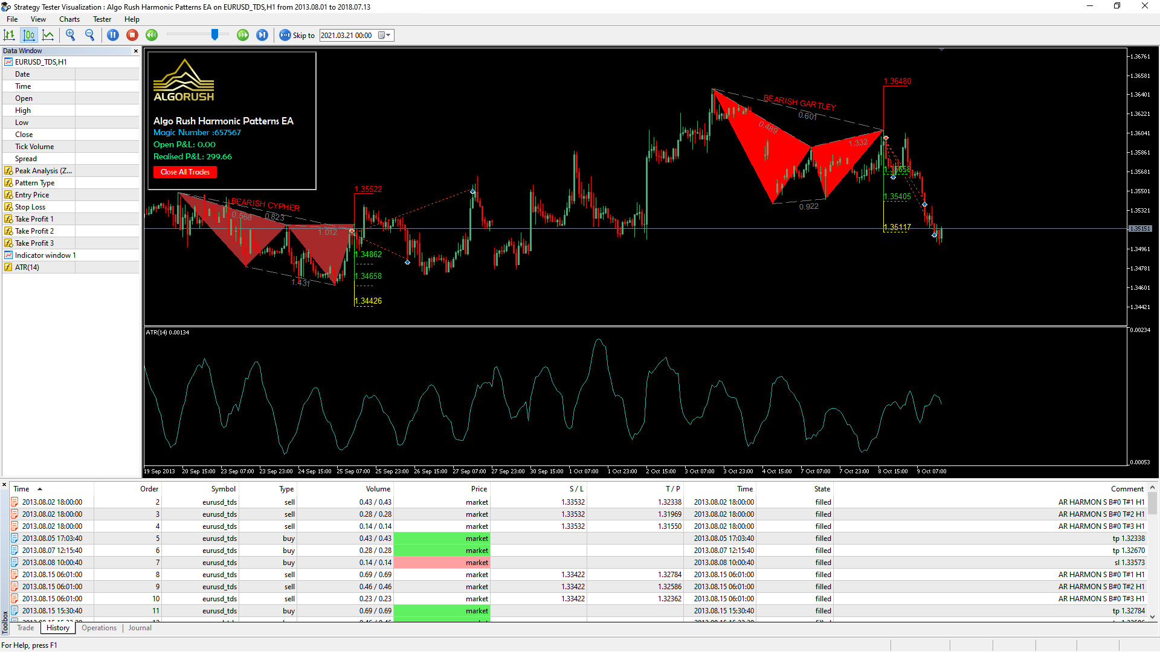Click the Skip to button
Screen dimensions: 1160x652
pyautogui.click(x=297, y=35)
